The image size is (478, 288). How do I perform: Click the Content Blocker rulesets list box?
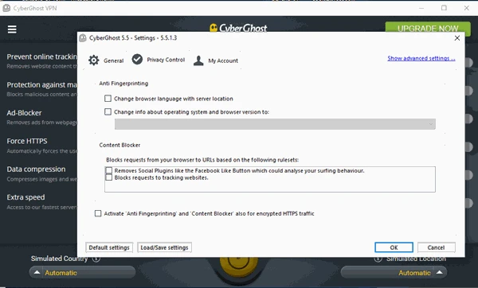270,179
